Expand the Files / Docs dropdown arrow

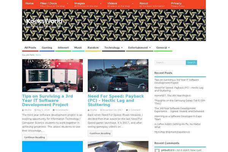(68, 3)
